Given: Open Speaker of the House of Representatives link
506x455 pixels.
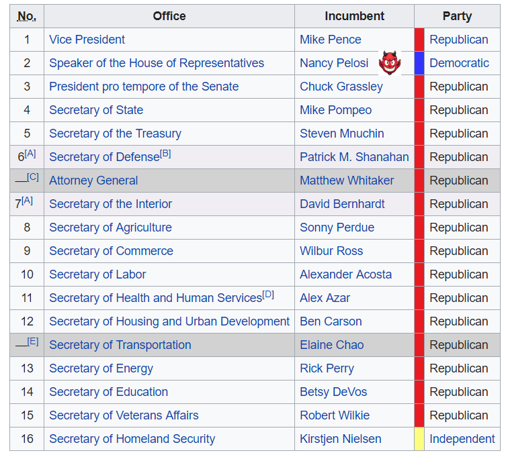Looking at the screenshot, I should 157,63.
